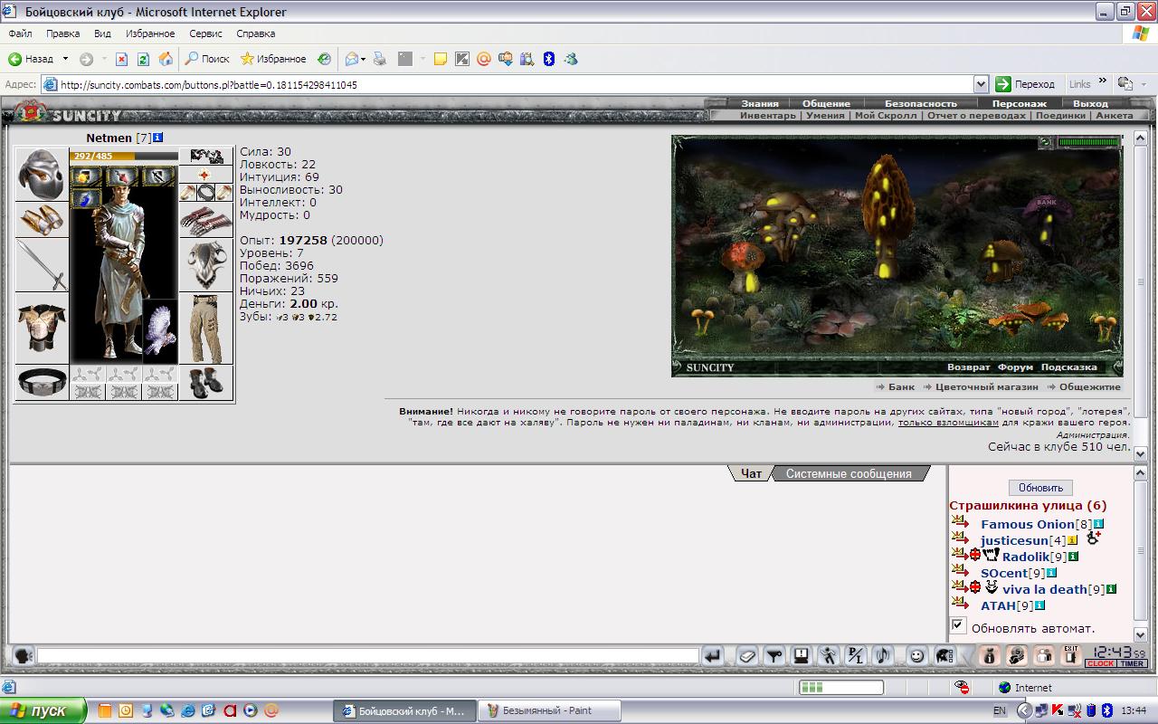Open the shield equipment slot
This screenshot has height=724, width=1158.
tap(206, 264)
